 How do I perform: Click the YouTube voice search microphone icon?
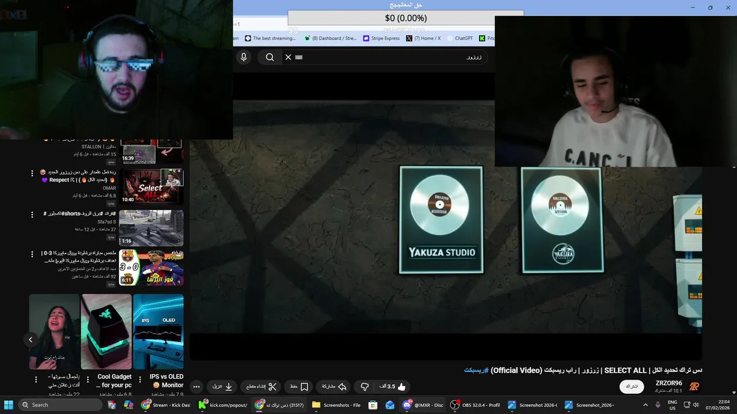pos(244,57)
